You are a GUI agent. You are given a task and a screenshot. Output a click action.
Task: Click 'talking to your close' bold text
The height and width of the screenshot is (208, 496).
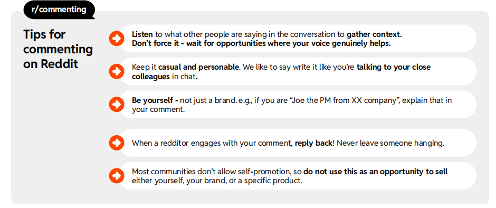coord(394,68)
